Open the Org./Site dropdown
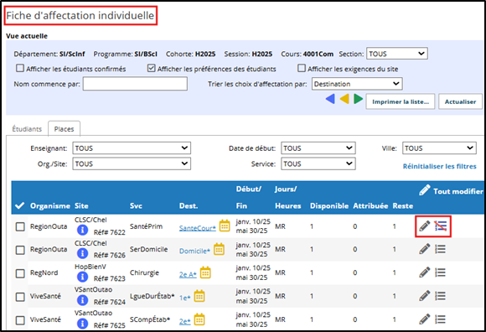This screenshot has height=332, width=486. (132, 163)
